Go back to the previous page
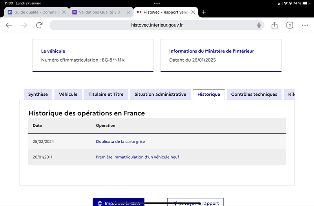 [9, 25]
